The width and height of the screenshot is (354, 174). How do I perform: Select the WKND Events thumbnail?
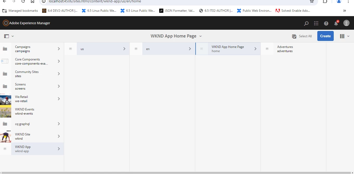coord(5,111)
